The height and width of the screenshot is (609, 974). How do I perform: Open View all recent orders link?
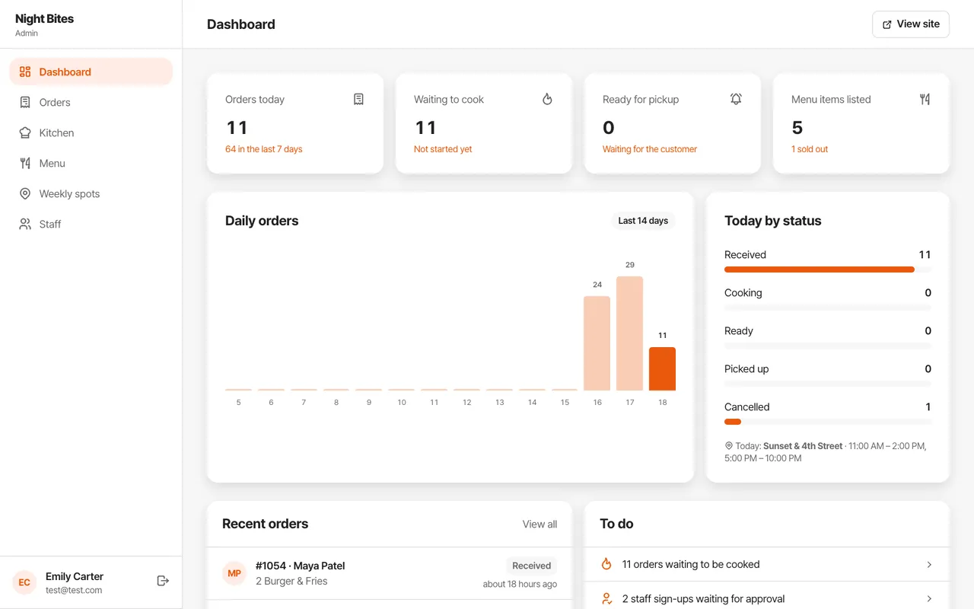point(540,524)
